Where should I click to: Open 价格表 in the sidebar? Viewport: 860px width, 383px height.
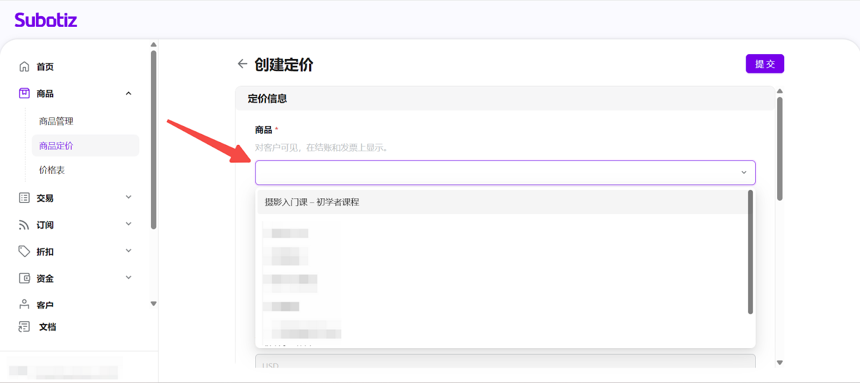(x=52, y=170)
